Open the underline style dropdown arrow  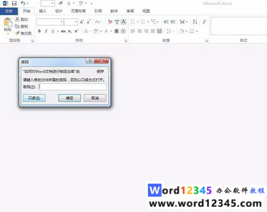coord(58,31)
